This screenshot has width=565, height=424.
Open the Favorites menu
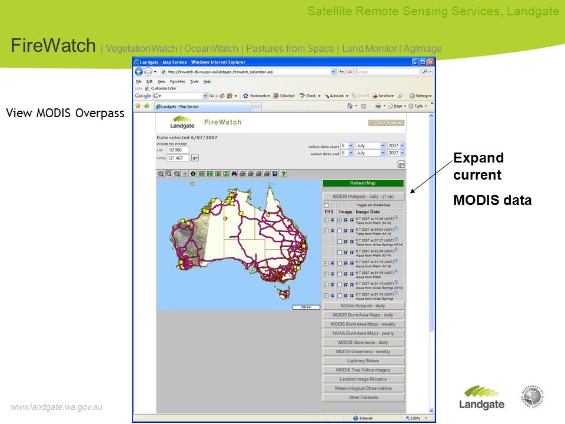(177, 81)
